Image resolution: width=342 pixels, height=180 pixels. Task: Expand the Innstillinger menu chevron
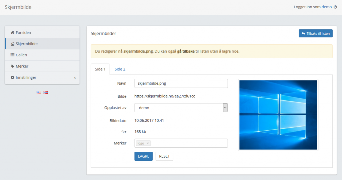point(74,78)
